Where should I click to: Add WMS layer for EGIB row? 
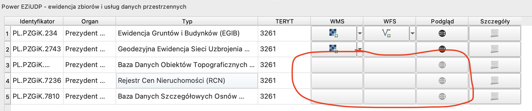coord(334,33)
